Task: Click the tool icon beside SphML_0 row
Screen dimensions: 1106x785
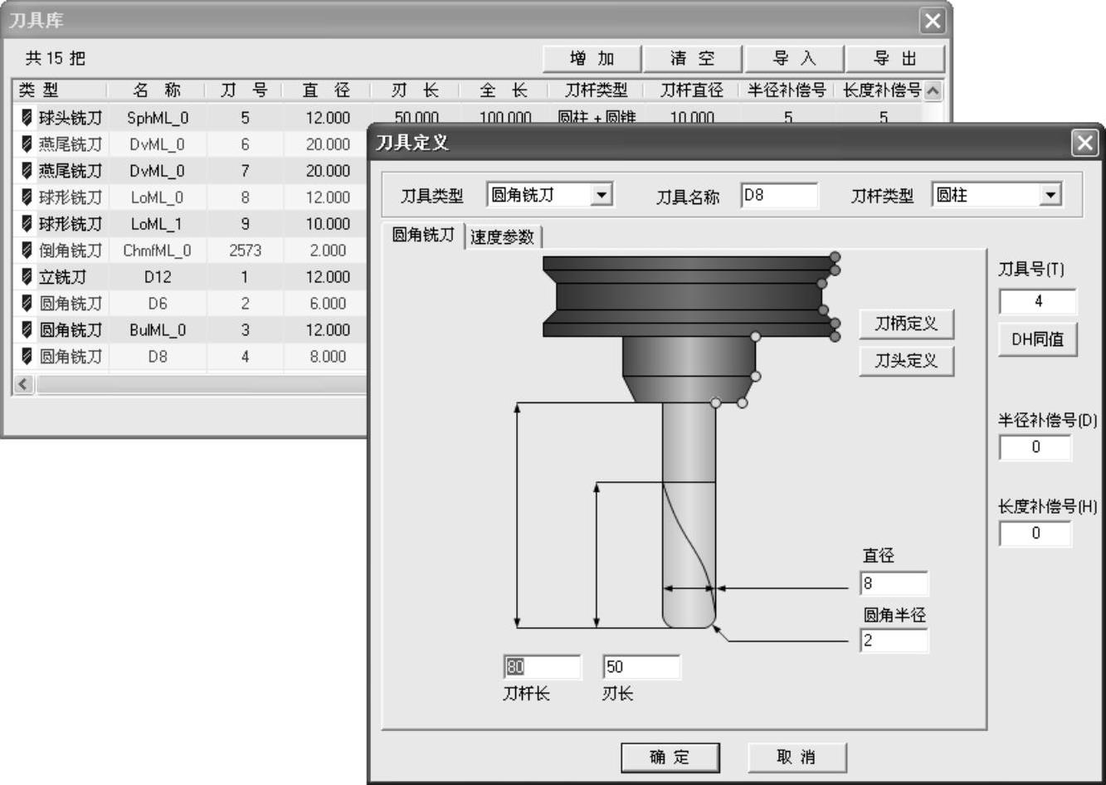Action: (27, 118)
